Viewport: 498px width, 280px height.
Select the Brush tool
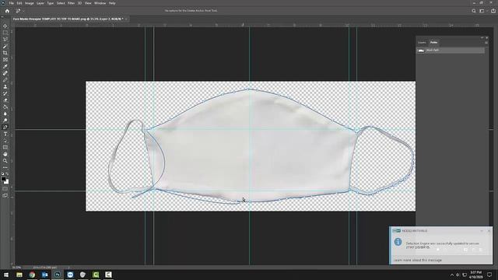pos(5,79)
